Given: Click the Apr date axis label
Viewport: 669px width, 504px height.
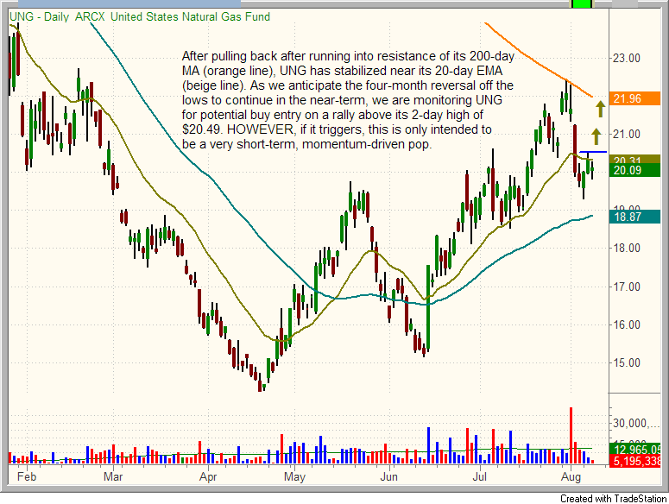Looking at the screenshot, I should [208, 476].
